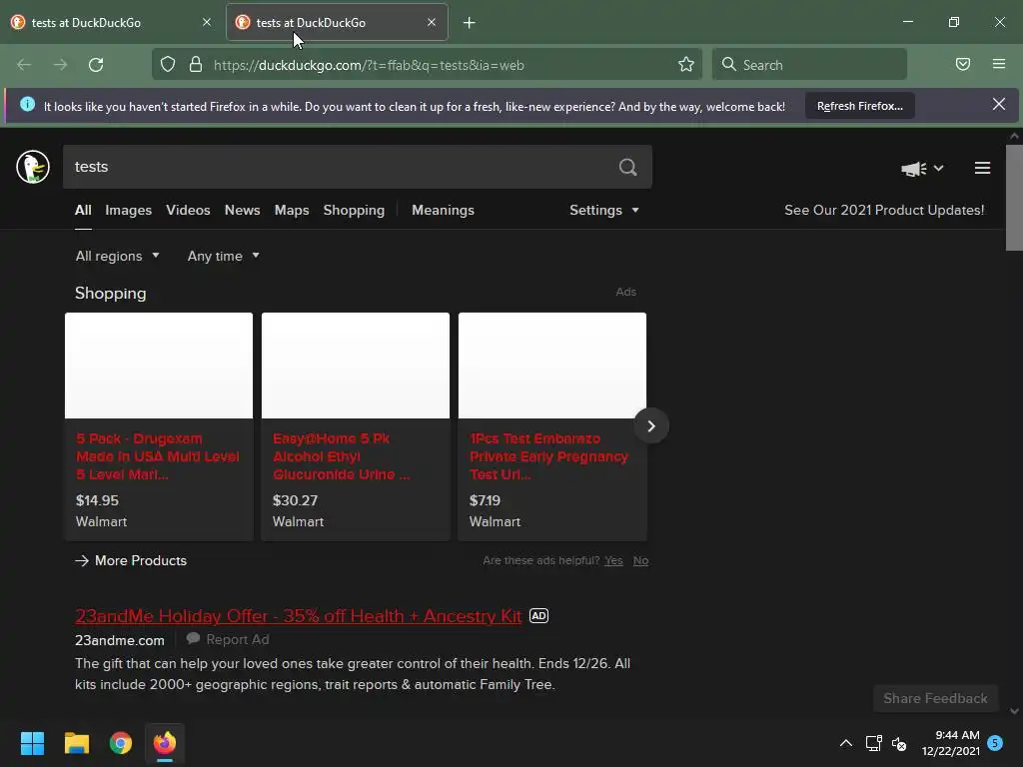Click the network status tray icon
This screenshot has height=767, width=1023.
873,743
